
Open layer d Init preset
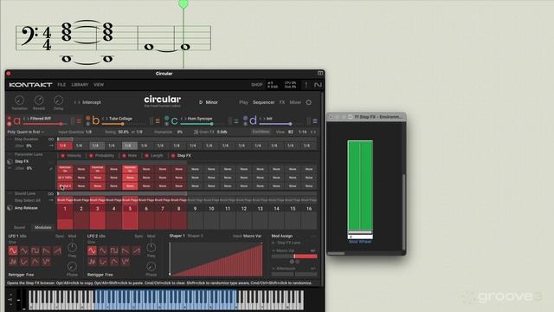tap(269, 119)
